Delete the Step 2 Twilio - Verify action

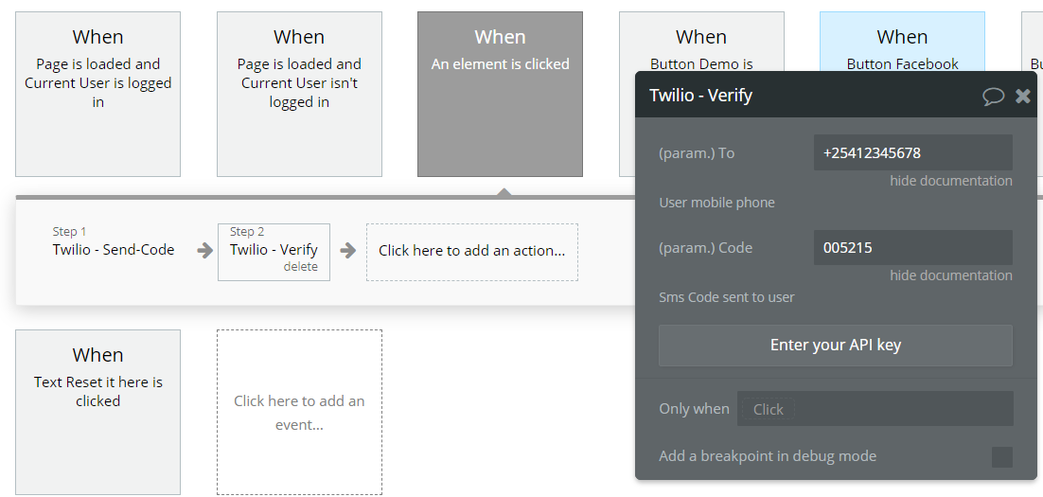point(301,267)
